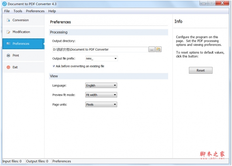Select the Print section in sidebar
Image resolution: width=232 pixels, height=166 pixels.
pyautogui.click(x=23, y=55)
